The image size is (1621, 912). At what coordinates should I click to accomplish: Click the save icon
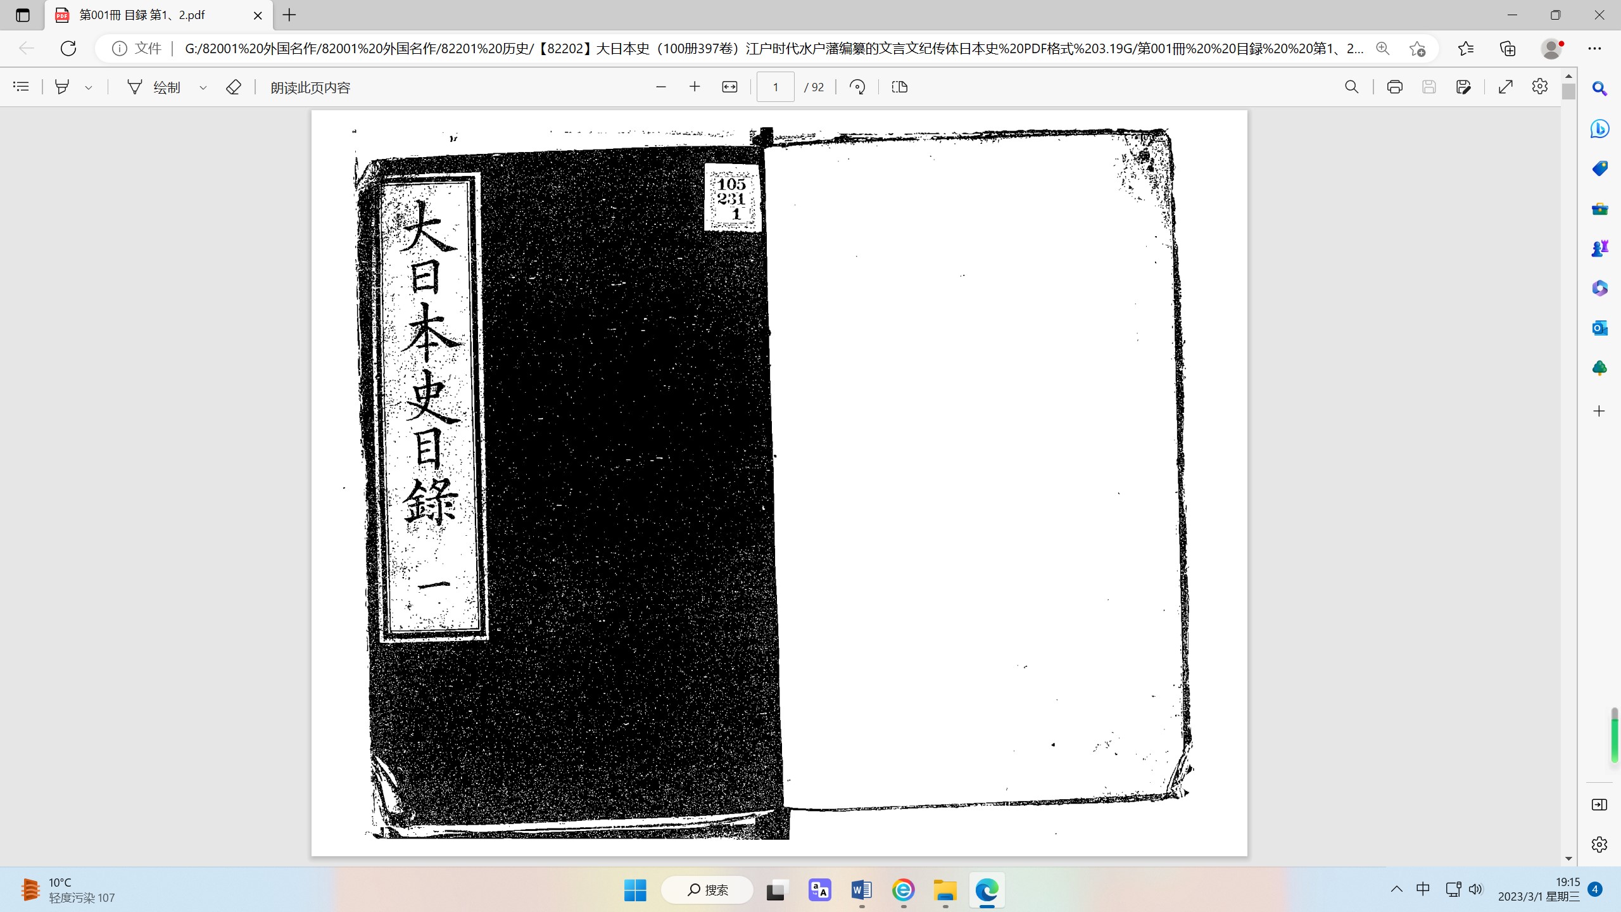1429,87
